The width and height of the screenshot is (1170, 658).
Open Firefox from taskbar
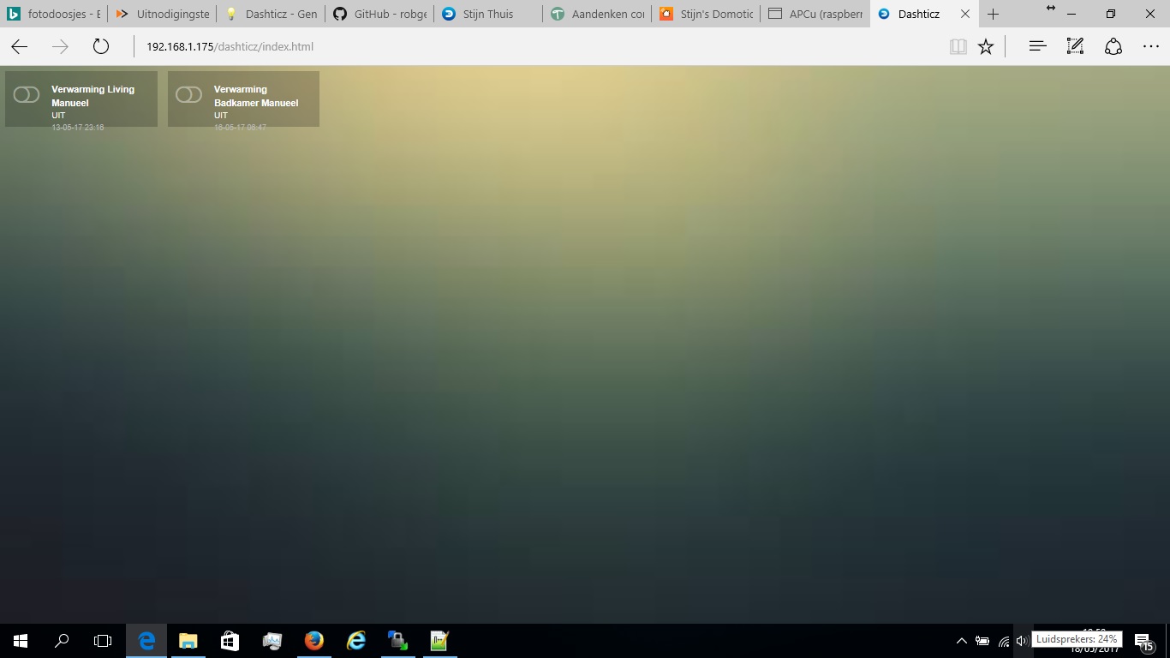pos(314,641)
